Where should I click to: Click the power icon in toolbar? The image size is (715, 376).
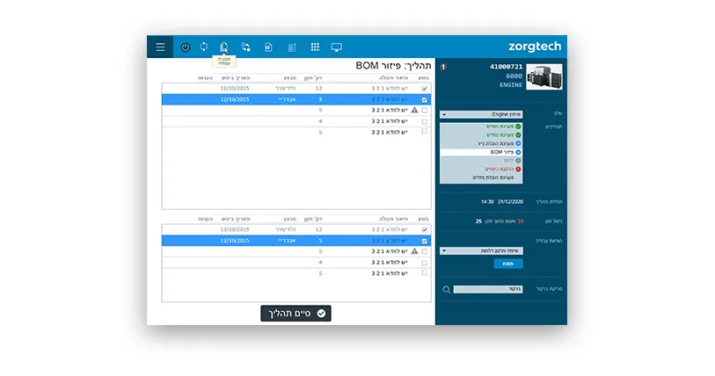(x=186, y=47)
